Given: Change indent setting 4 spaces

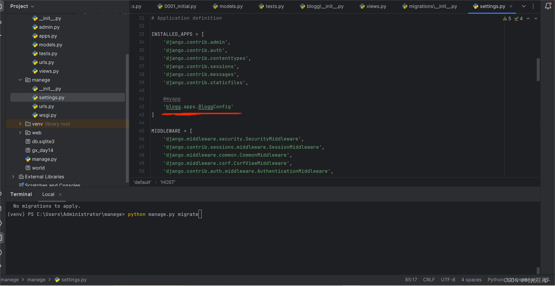Looking at the screenshot, I should coord(471,280).
